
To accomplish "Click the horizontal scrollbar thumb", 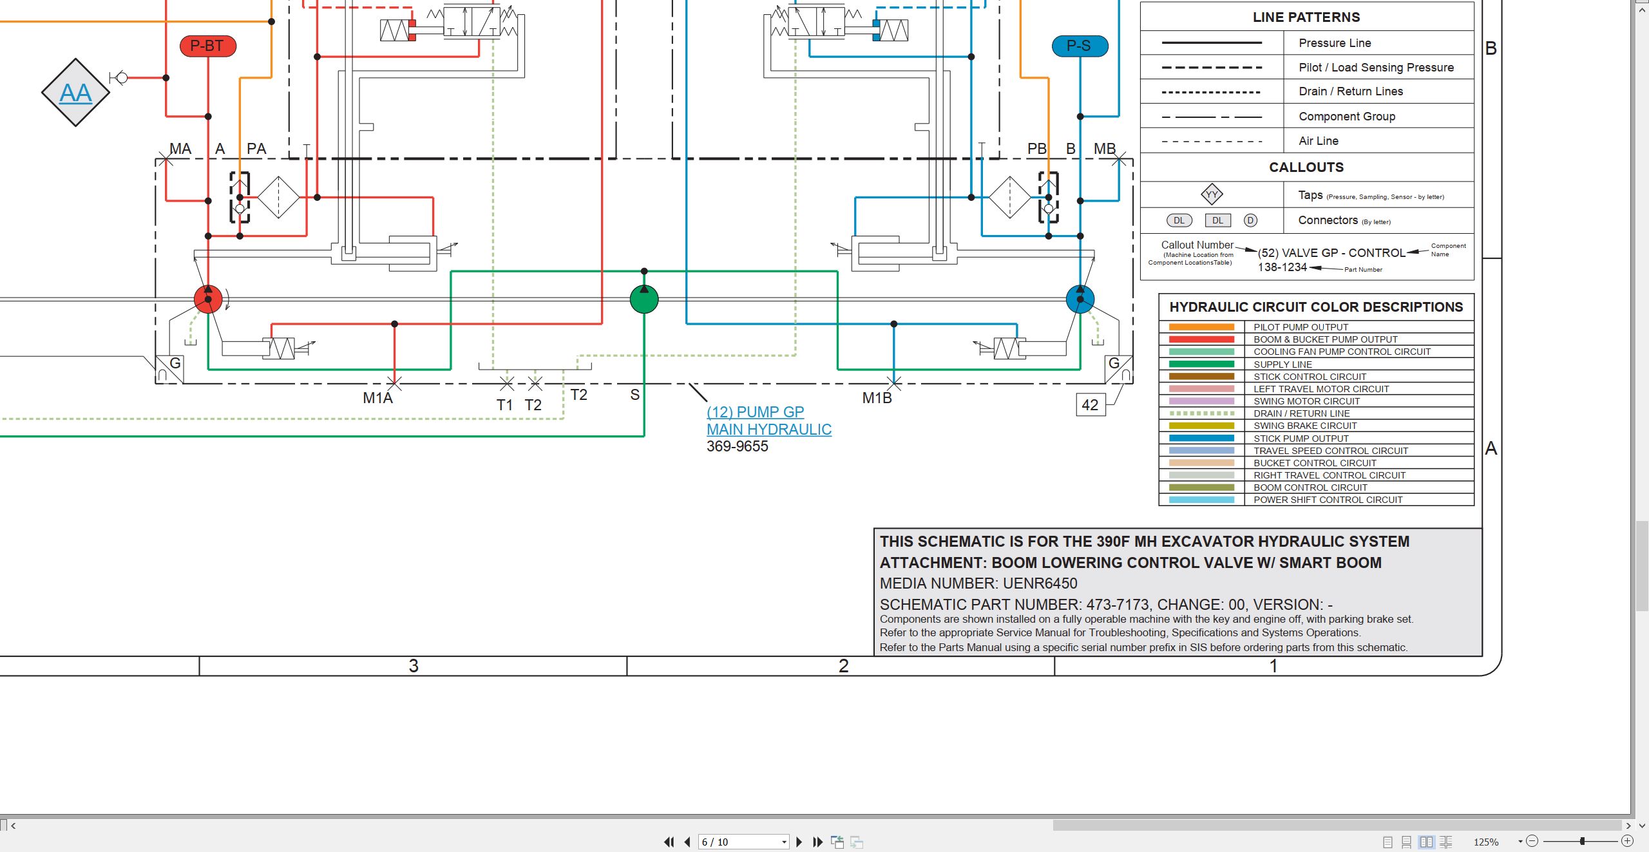I will pos(1337,825).
